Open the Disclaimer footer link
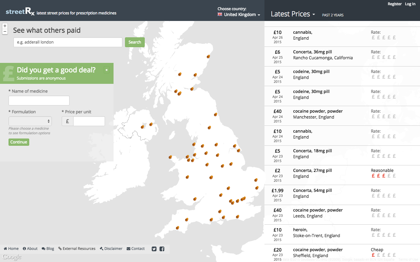 tap(111, 249)
